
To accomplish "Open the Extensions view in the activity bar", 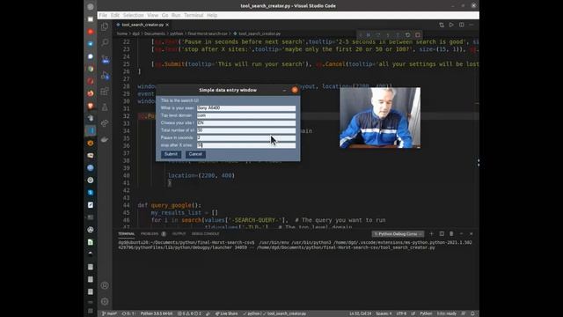I will point(105,92).
